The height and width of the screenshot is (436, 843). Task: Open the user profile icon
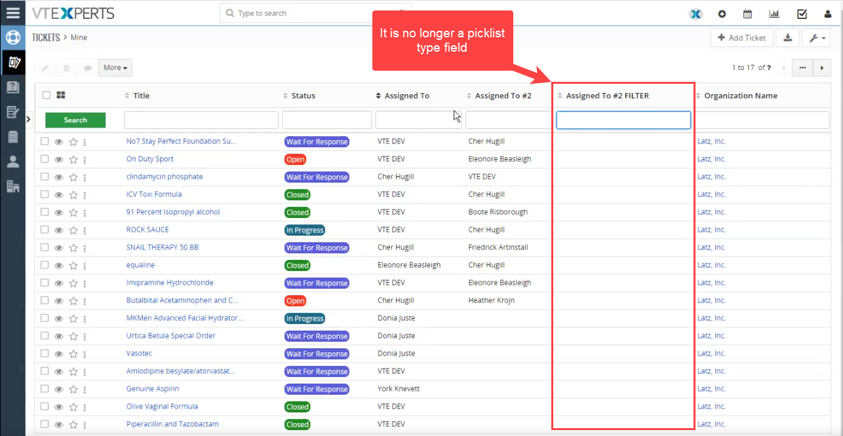pyautogui.click(x=827, y=14)
